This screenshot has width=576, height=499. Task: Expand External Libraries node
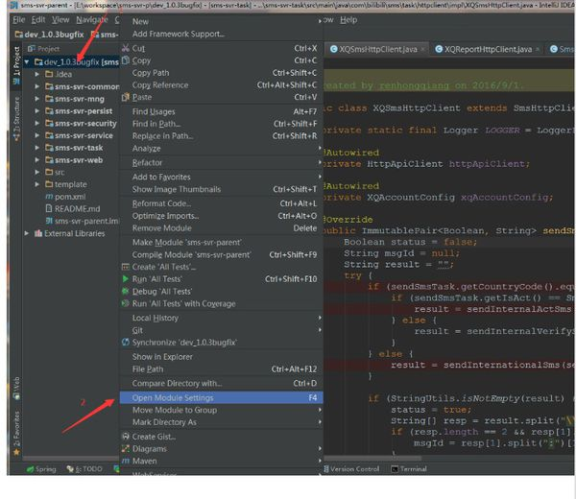[x=27, y=233]
